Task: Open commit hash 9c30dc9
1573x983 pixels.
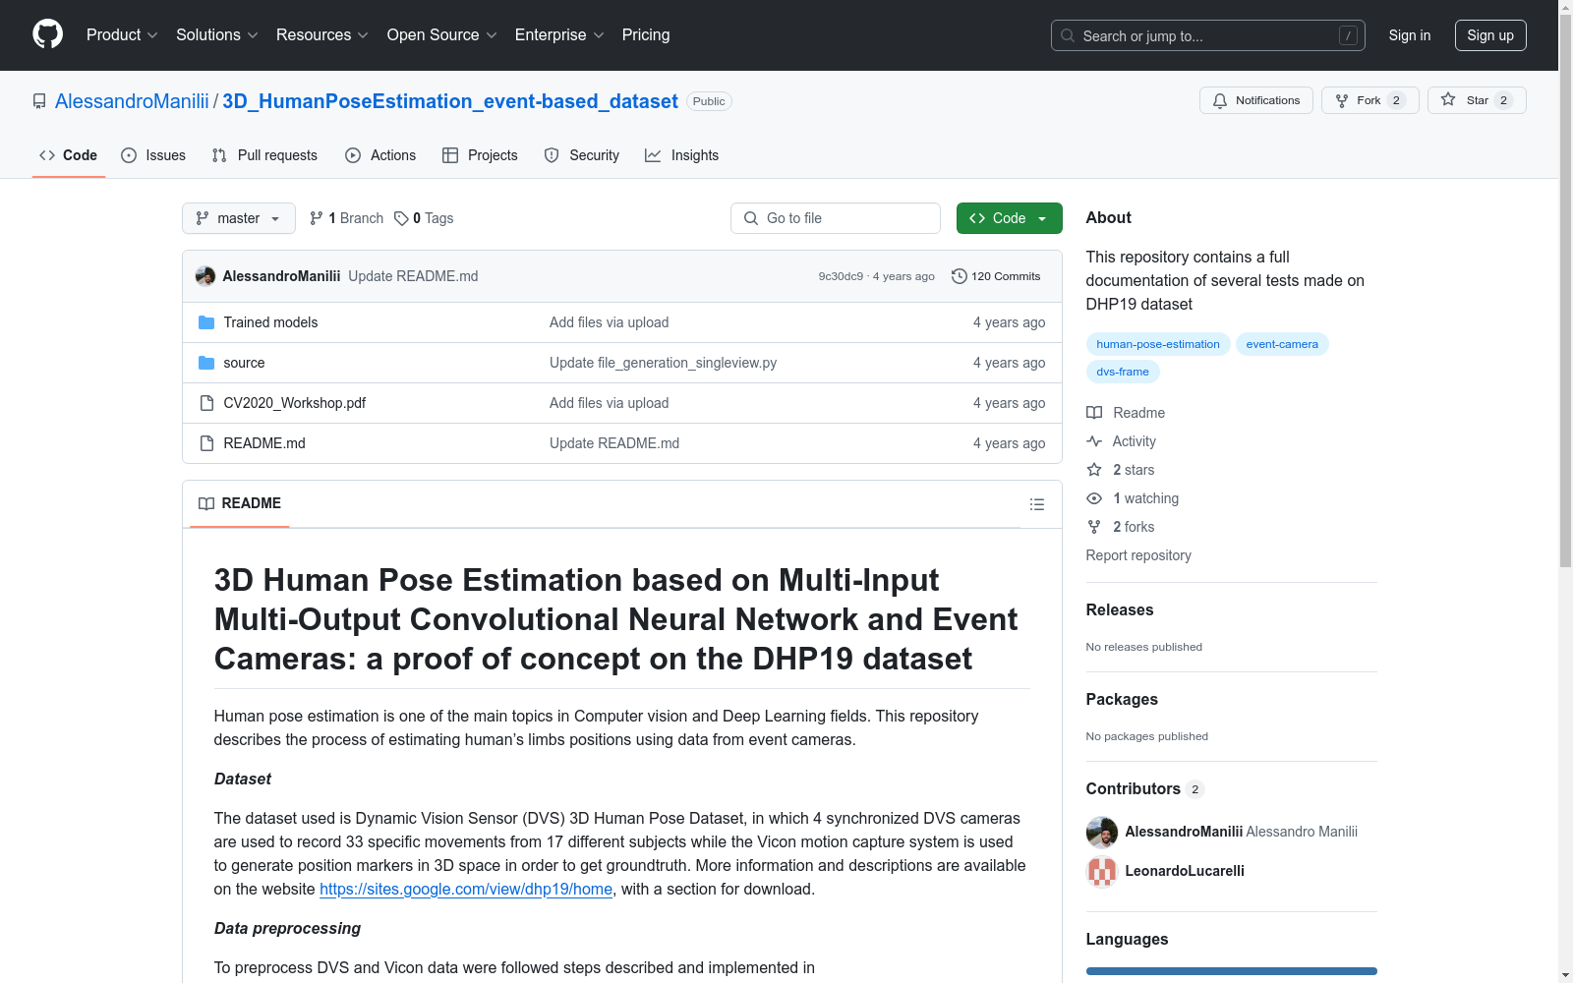Action: [x=841, y=276]
